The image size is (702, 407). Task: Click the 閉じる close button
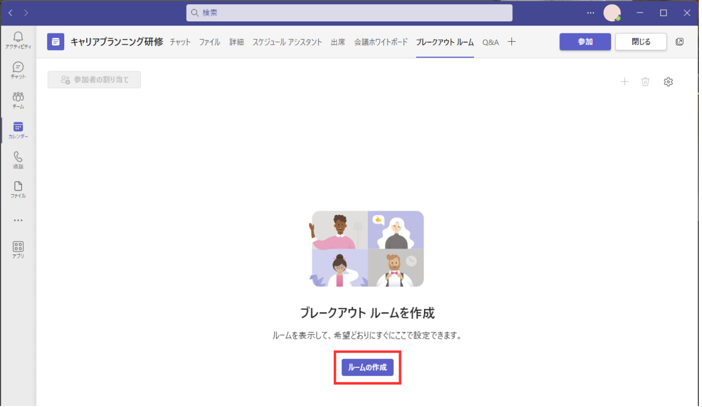pos(641,42)
